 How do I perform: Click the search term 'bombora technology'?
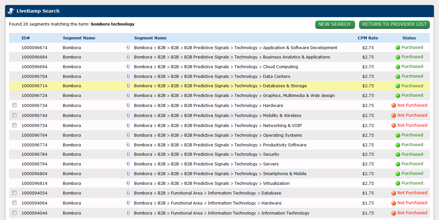pyautogui.click(x=113, y=24)
